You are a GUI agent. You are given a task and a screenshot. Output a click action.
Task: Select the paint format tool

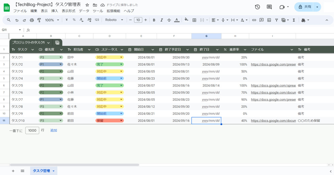pyautogui.click(x=39, y=20)
